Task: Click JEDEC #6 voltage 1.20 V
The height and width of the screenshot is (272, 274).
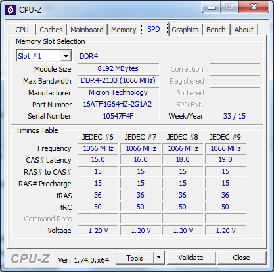Action: (98, 231)
